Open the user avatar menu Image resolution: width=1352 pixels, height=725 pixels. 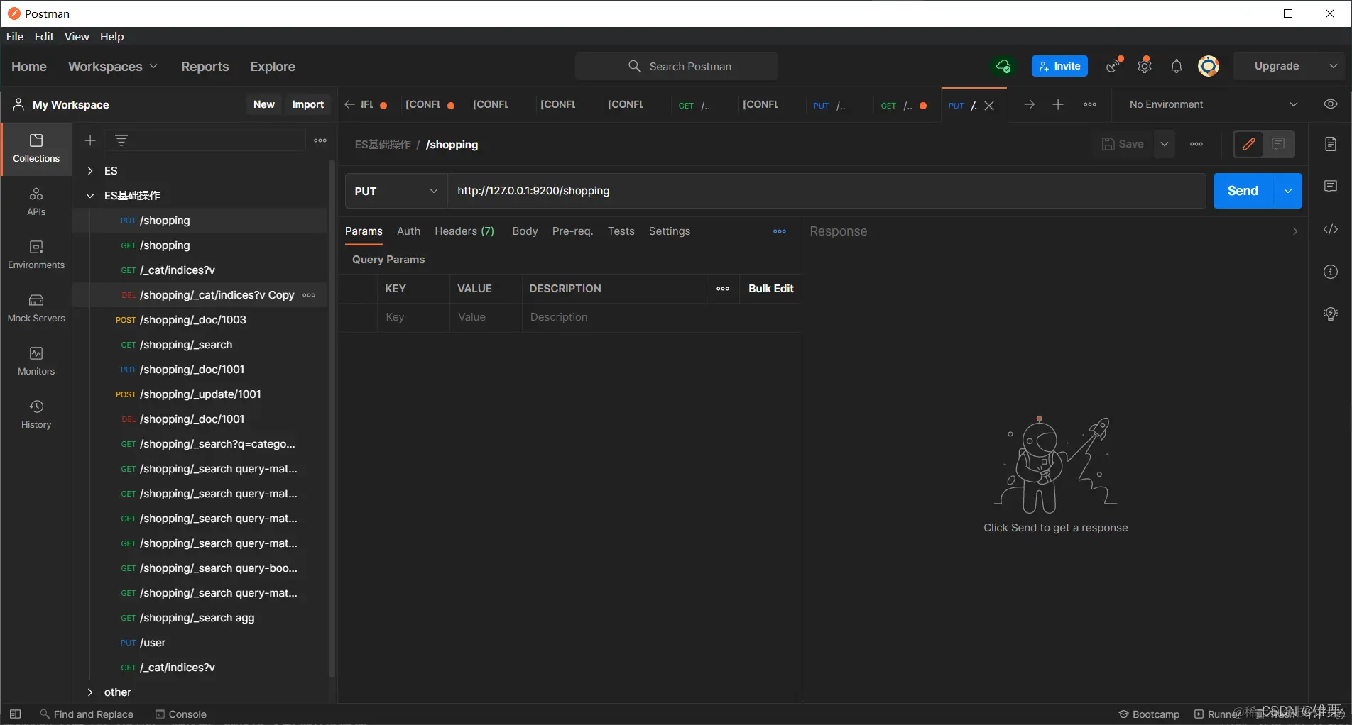1209,66
